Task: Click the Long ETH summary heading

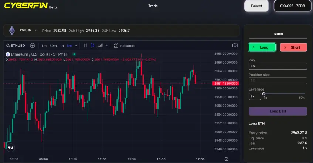Action: [256, 123]
